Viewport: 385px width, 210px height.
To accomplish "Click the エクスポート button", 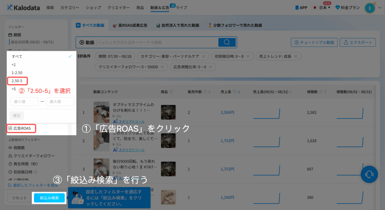I will pyautogui.click(x=358, y=42).
